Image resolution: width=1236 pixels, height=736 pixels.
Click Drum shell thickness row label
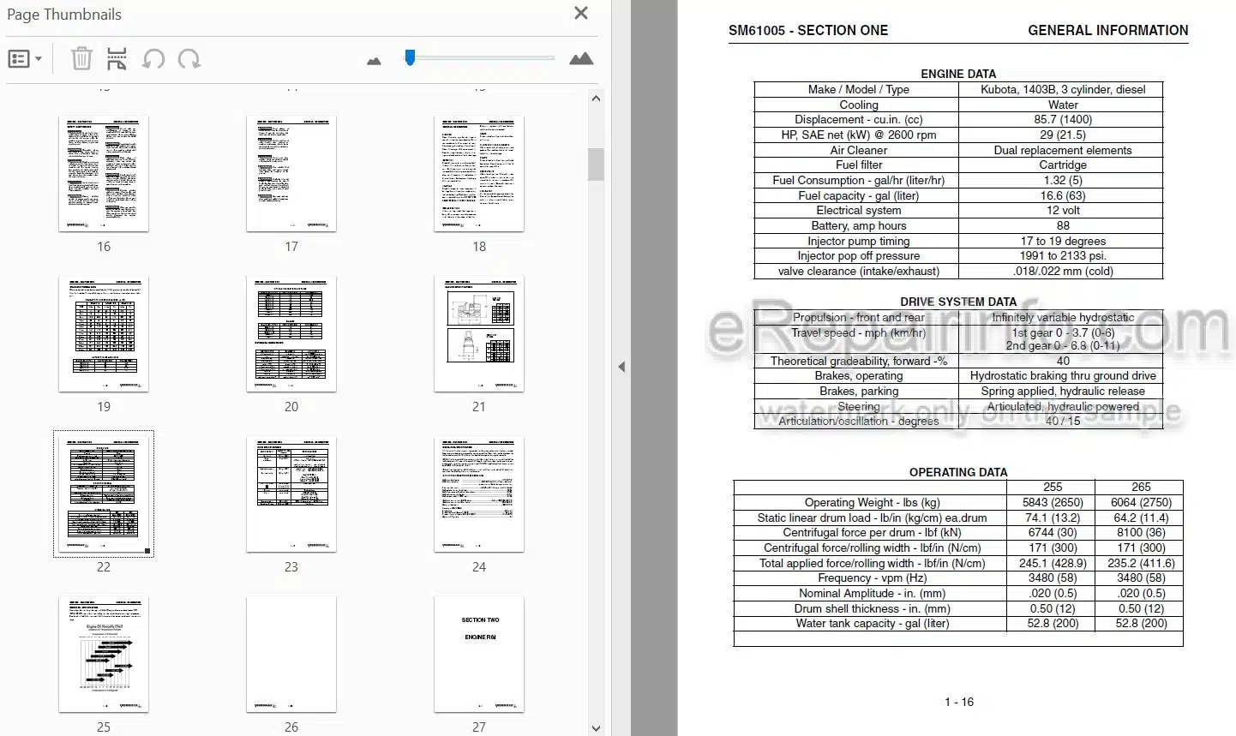[873, 609]
